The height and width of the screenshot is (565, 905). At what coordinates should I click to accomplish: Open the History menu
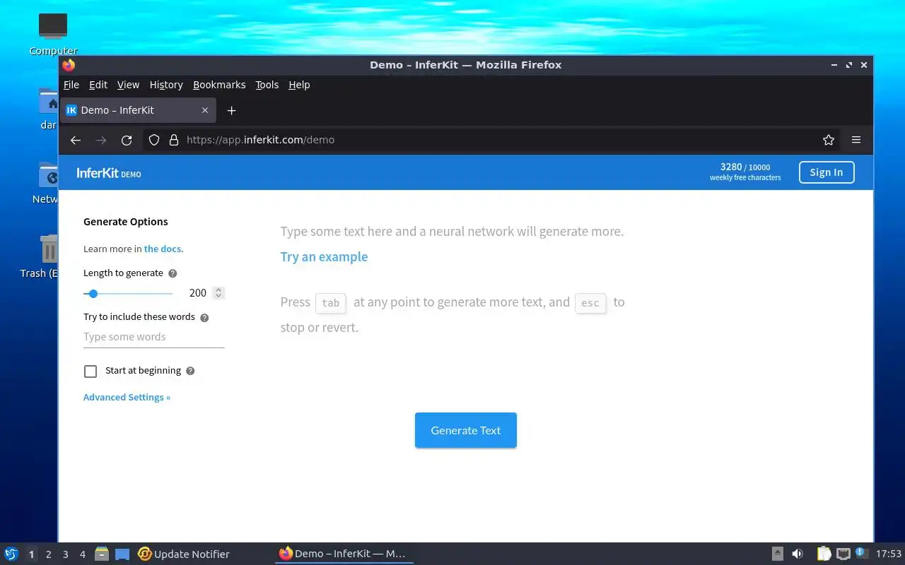coord(166,85)
